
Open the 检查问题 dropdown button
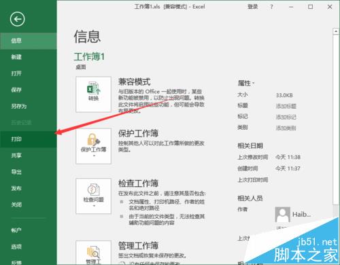(x=93, y=196)
